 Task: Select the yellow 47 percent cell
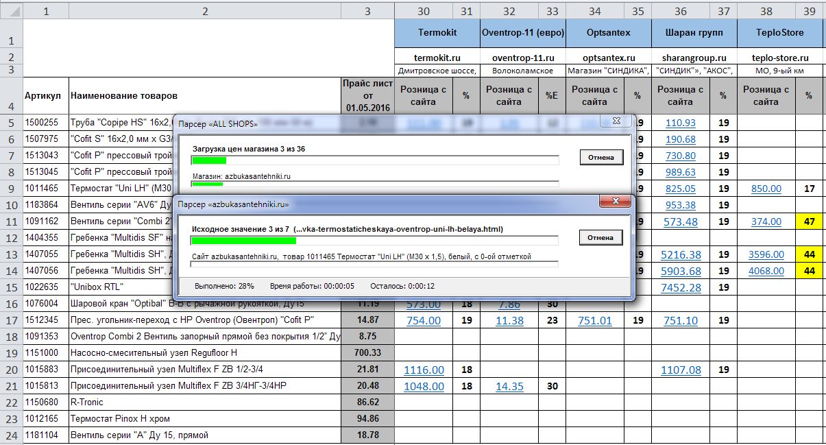[x=809, y=221]
